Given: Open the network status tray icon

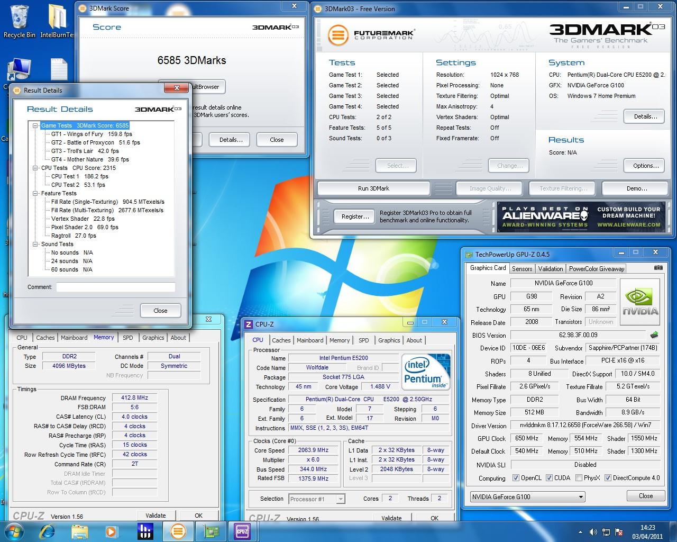Looking at the screenshot, I should pyautogui.click(x=605, y=532).
